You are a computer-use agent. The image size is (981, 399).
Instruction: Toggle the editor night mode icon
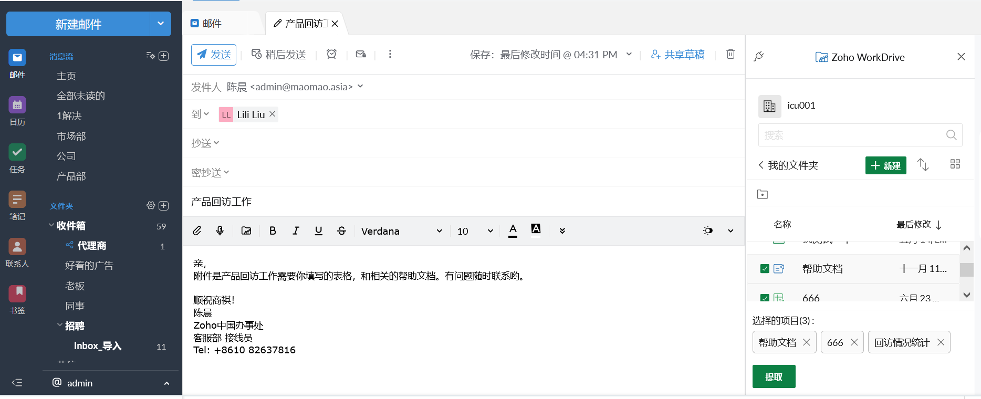[708, 231]
